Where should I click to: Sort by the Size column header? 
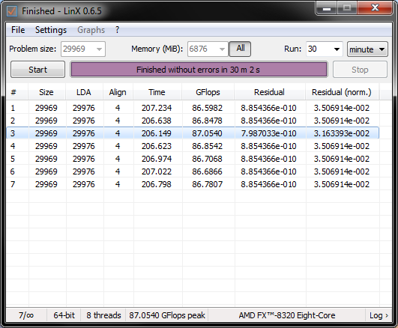(x=46, y=92)
